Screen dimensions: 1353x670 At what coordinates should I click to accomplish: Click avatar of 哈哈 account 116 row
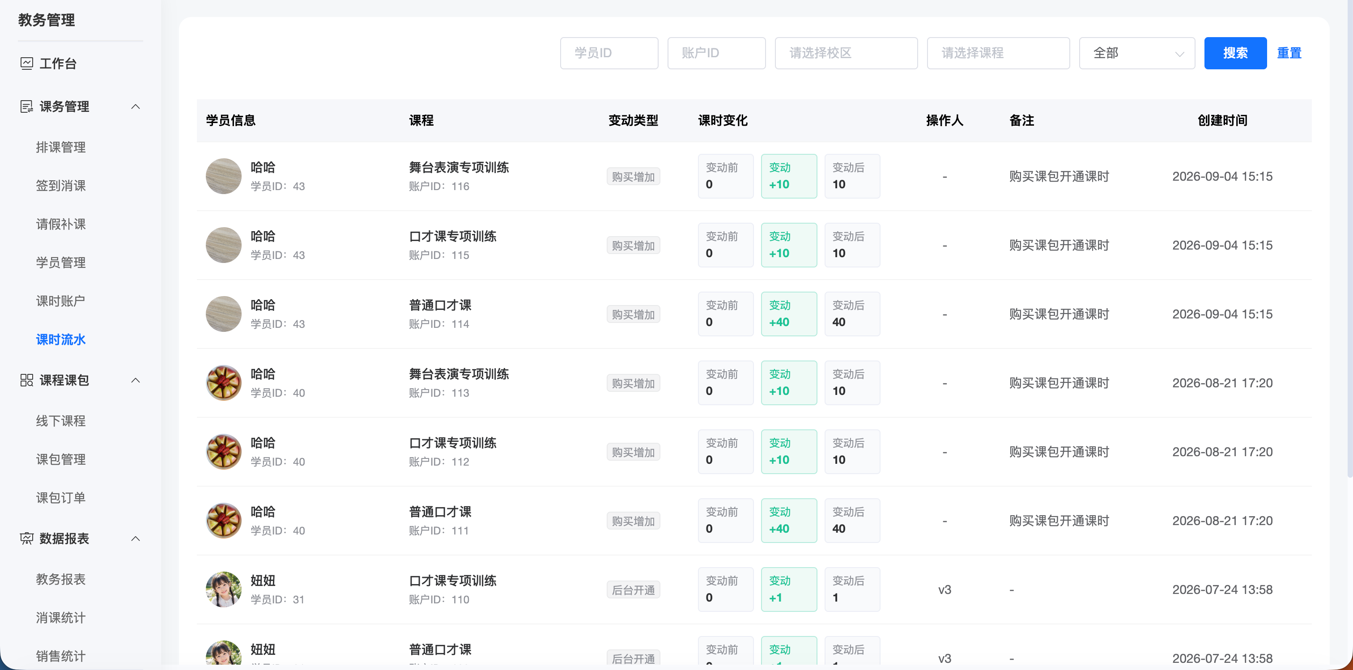click(224, 176)
